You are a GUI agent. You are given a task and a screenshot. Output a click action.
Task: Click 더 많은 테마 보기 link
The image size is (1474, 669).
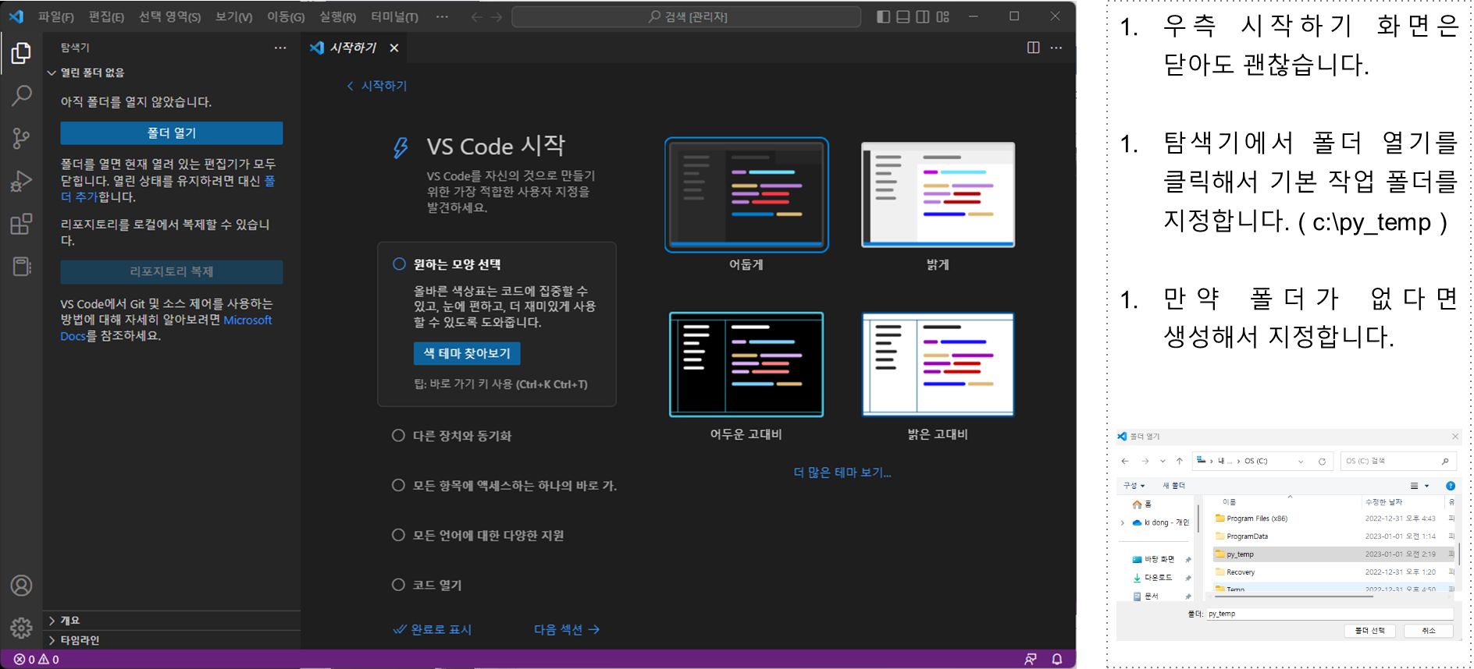coord(842,472)
